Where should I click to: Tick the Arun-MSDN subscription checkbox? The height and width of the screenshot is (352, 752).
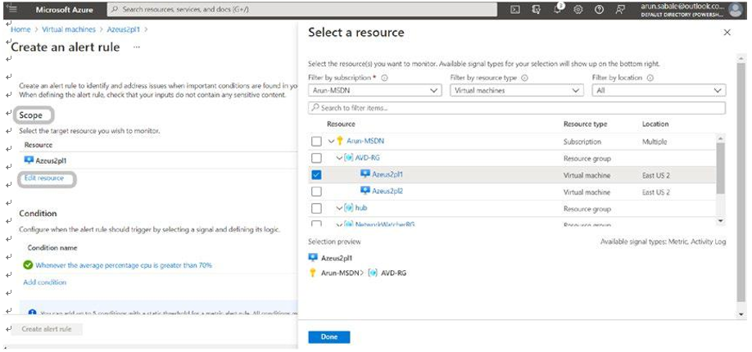tap(316, 142)
